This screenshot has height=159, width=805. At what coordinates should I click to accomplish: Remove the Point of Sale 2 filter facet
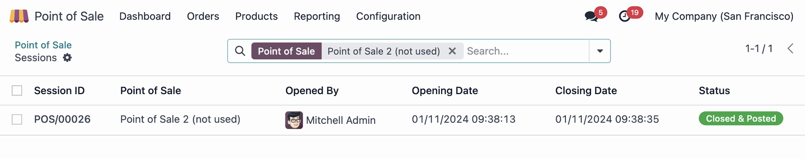pyautogui.click(x=452, y=51)
